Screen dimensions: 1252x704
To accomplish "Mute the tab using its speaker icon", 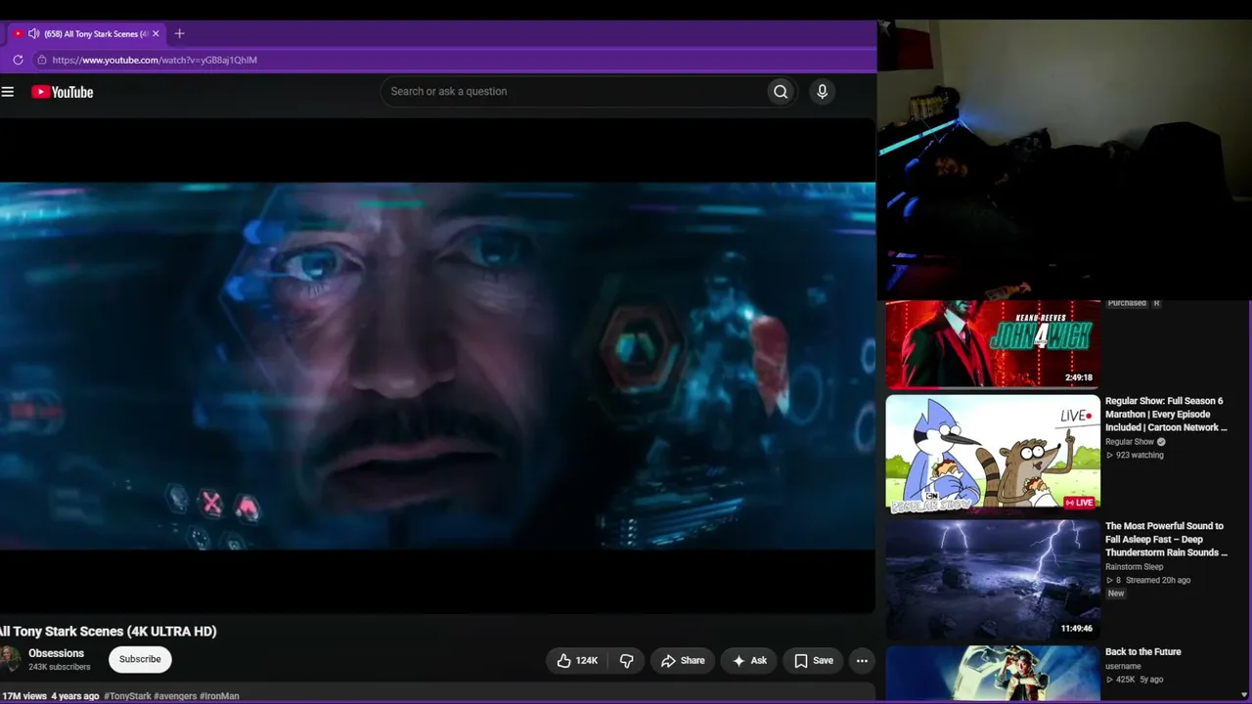I will [x=34, y=33].
